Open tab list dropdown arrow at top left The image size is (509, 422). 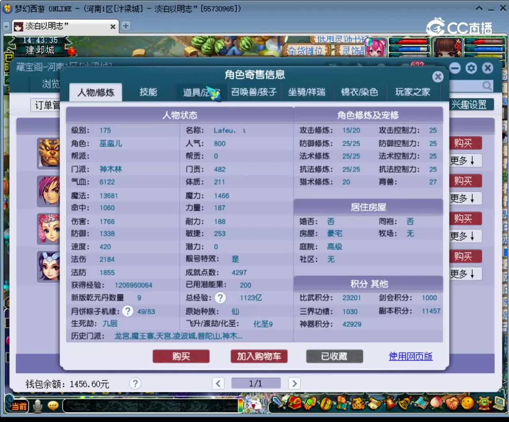click(x=6, y=26)
